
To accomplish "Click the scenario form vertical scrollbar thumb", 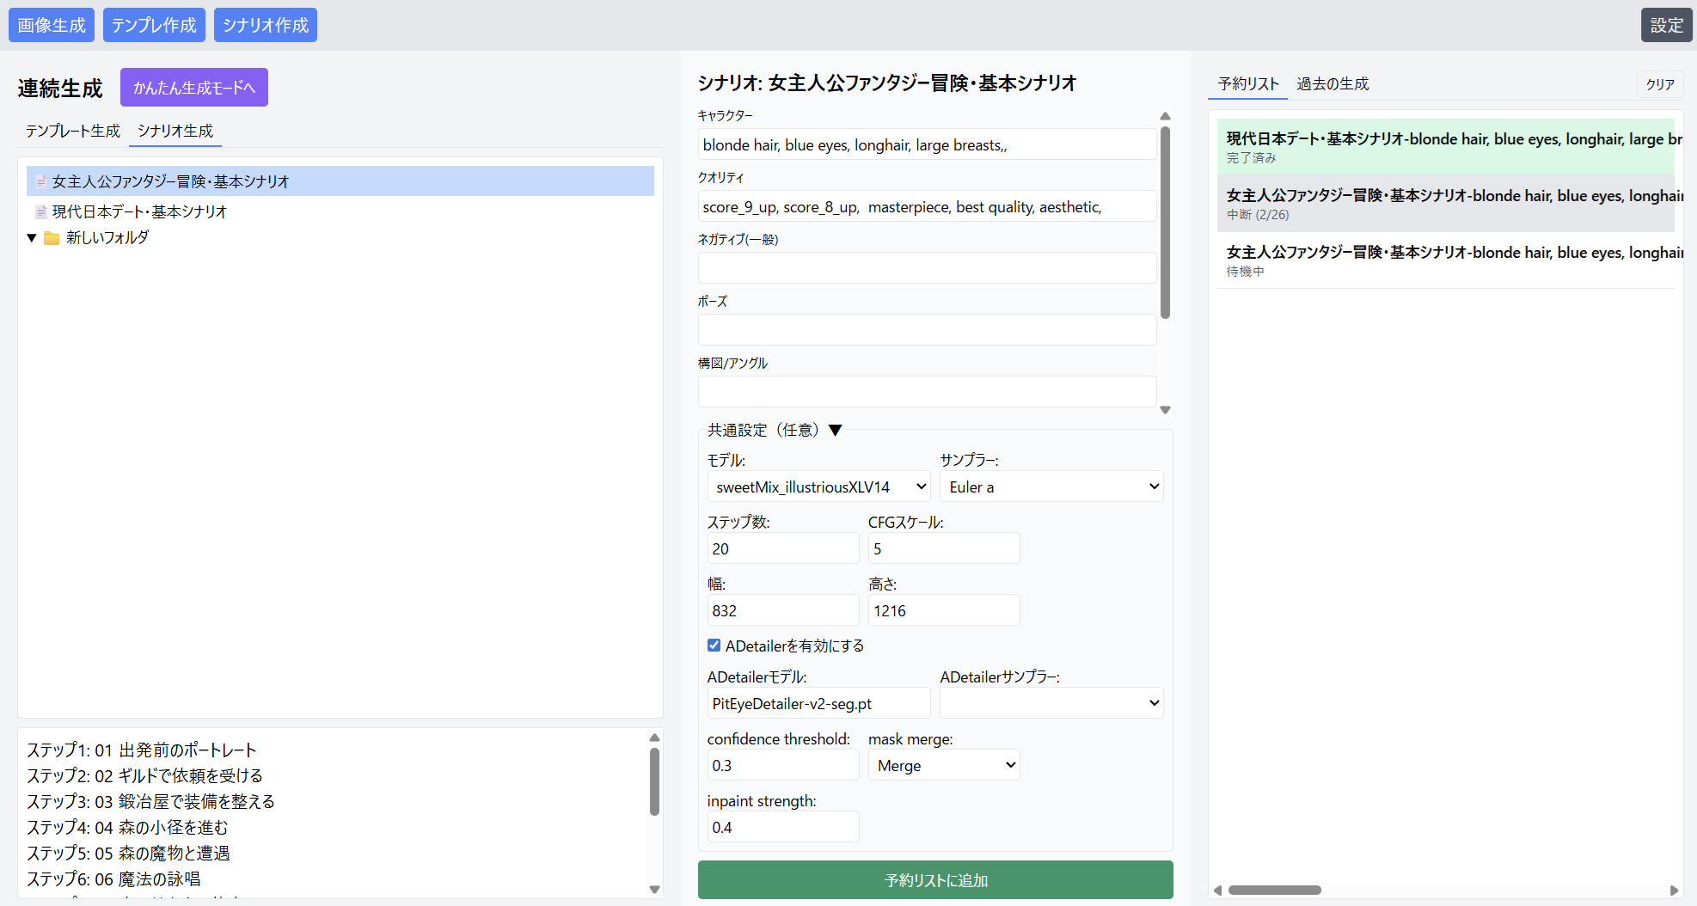I will [1166, 223].
